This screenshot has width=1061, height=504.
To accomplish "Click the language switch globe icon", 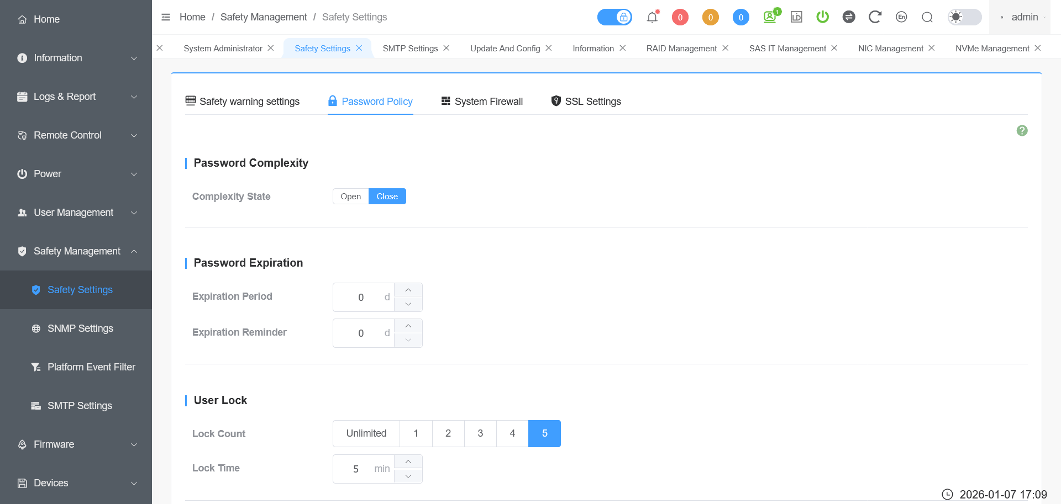I will coord(901,17).
